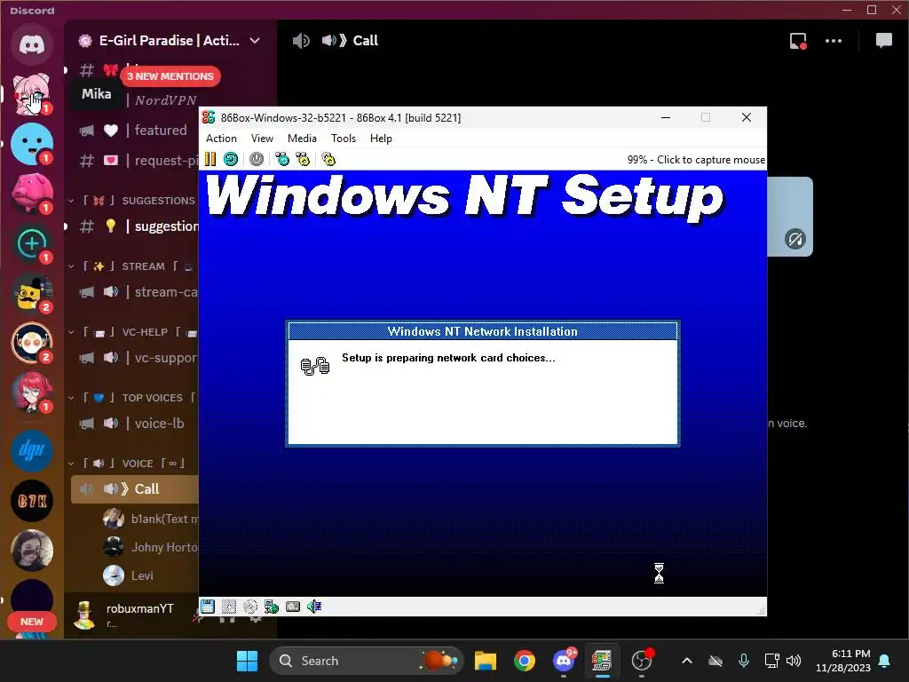The image size is (909, 682).
Task: Open the vc-support voice channel
Action: pyautogui.click(x=135, y=358)
